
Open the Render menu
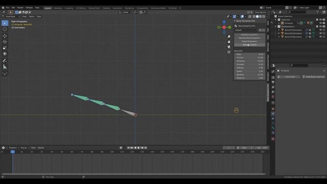coord(20,8)
